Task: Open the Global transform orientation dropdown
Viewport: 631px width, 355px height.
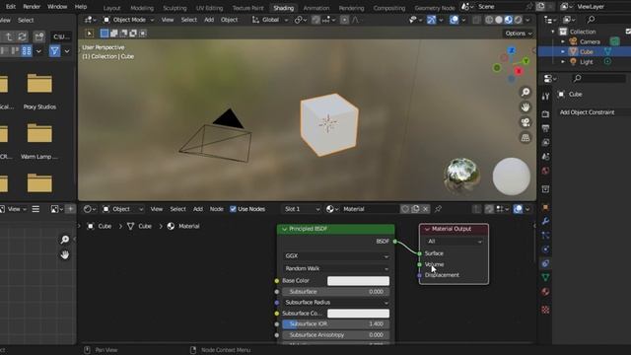Action: tap(269, 20)
